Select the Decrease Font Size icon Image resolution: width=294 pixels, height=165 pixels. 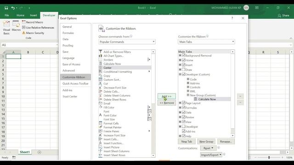click(x=101, y=88)
